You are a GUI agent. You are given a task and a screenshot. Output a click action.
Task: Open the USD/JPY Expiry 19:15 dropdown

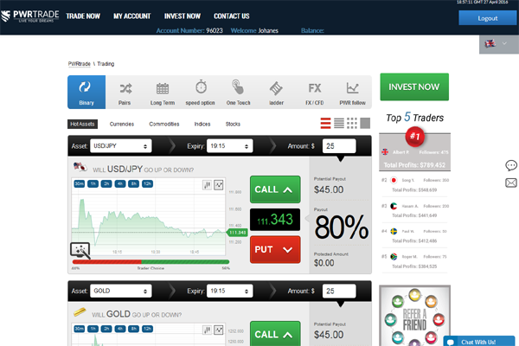pyautogui.click(x=230, y=146)
